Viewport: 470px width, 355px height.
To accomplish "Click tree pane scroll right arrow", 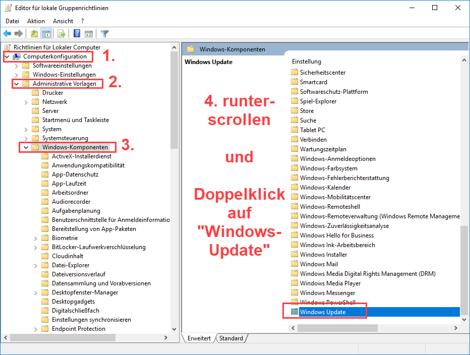I will click(166, 338).
